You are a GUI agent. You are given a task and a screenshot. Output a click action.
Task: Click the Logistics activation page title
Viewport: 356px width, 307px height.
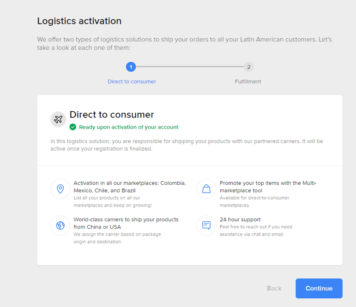(79, 21)
